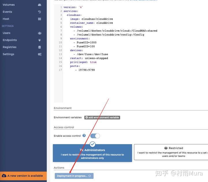Click the 'FuseUID=1000' line in editor
The width and height of the screenshot is (208, 182).
tap(85, 43)
